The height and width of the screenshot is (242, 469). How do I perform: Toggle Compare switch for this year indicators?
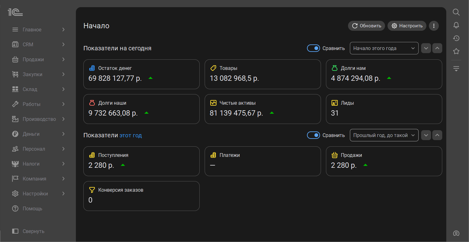(x=313, y=135)
